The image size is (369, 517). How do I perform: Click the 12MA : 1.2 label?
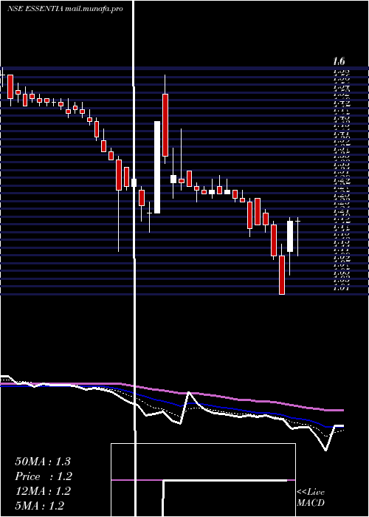[43, 491]
